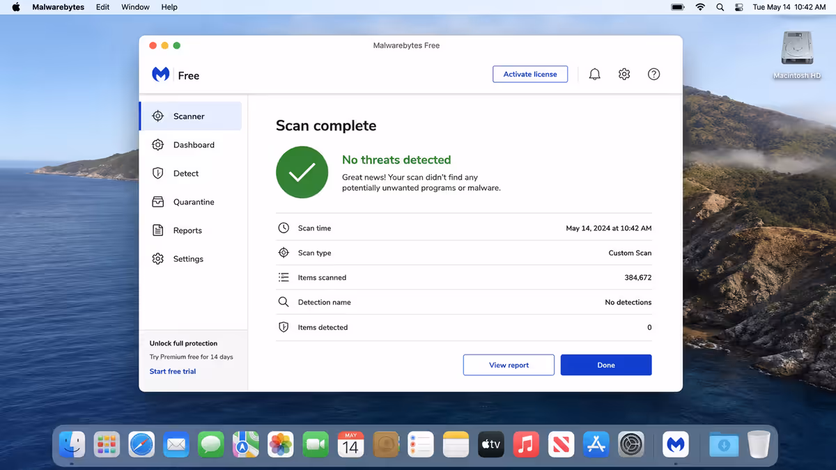Open the Window menu
This screenshot has height=470, width=836.
click(x=135, y=7)
